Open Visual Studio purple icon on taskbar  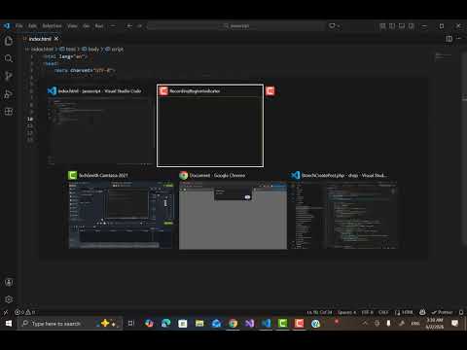pos(249,324)
